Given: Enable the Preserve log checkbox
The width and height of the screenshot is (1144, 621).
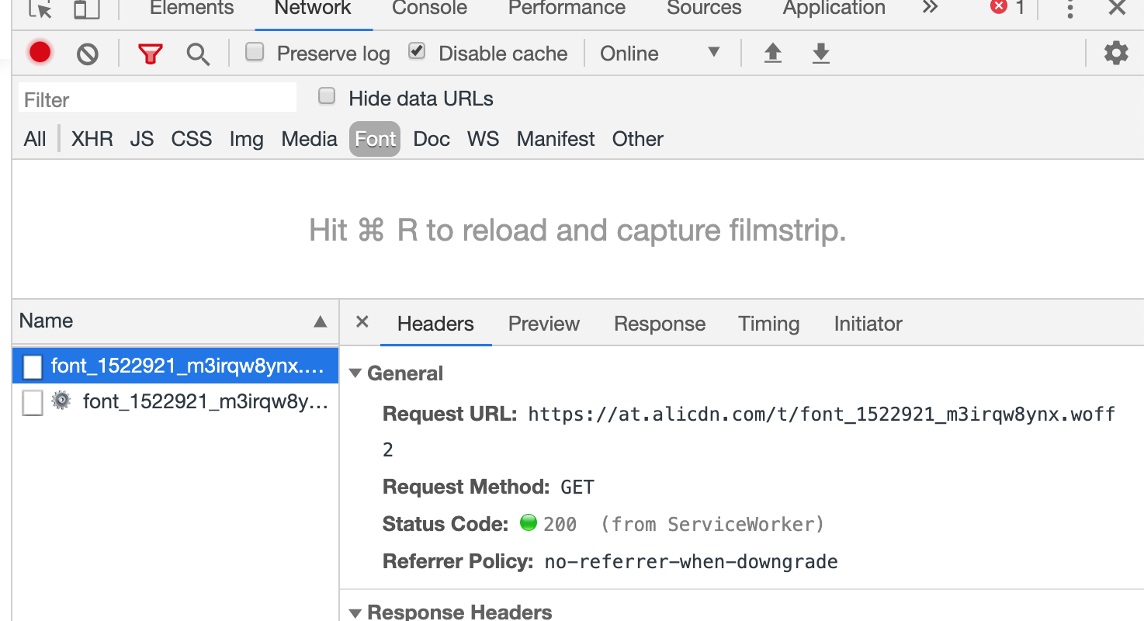Looking at the screenshot, I should [255, 52].
